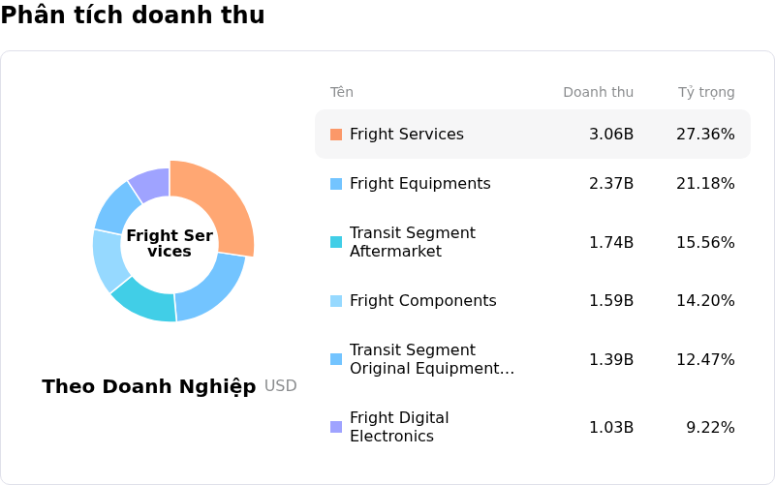Viewport: 775px width, 485px height.
Task: Select Fright Digital Electronics row name
Action: (399, 427)
